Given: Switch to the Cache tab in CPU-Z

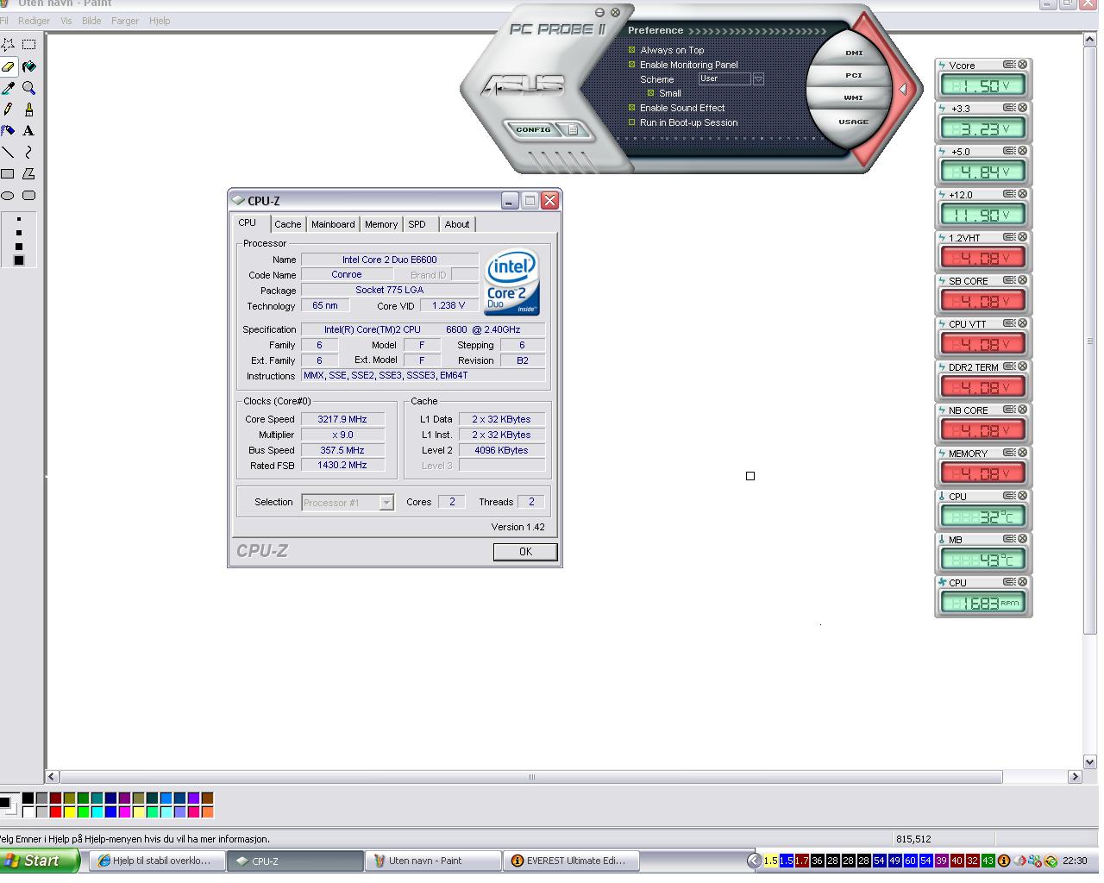Looking at the screenshot, I should pyautogui.click(x=288, y=224).
